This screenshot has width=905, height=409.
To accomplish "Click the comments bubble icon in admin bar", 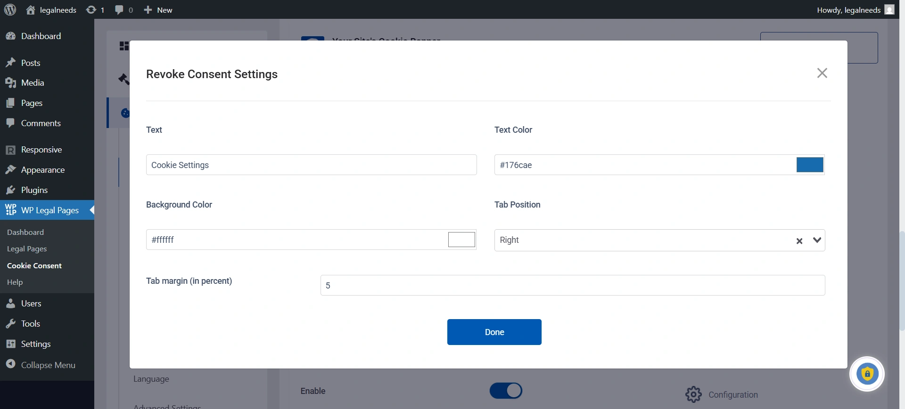I will pos(119,10).
